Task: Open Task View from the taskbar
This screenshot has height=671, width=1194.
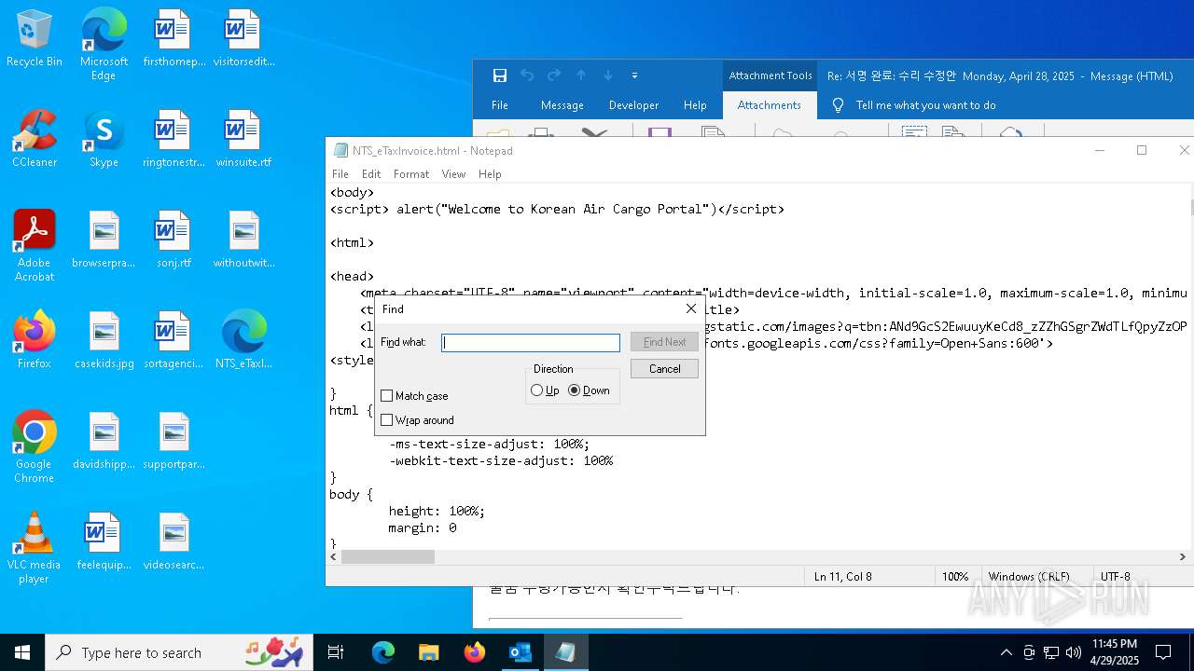Action: 336,652
